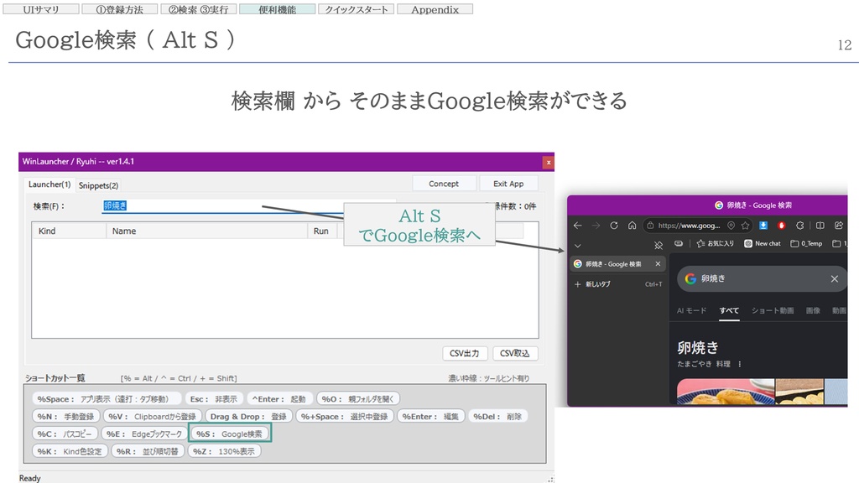Image resolution: width=859 pixels, height=483 pixels.
Task: Click the CSV出力 button
Action: coord(465,353)
